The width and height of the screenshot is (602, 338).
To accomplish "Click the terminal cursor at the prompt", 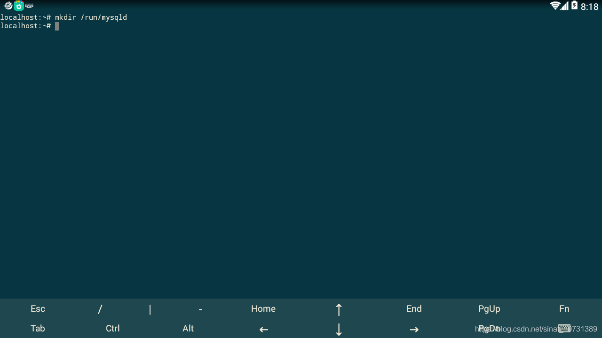I will (x=57, y=26).
